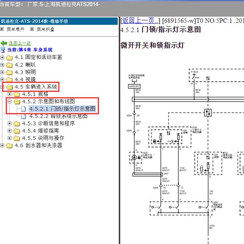The width and height of the screenshot is (244, 244).
Task: Select 4.5.2 示意图和布线图 tree item
Action: (x=48, y=101)
